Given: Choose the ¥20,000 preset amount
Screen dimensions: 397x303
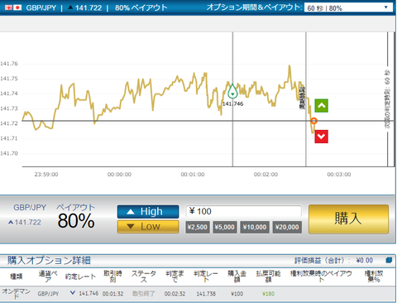Looking at the screenshot, I should (x=287, y=227).
